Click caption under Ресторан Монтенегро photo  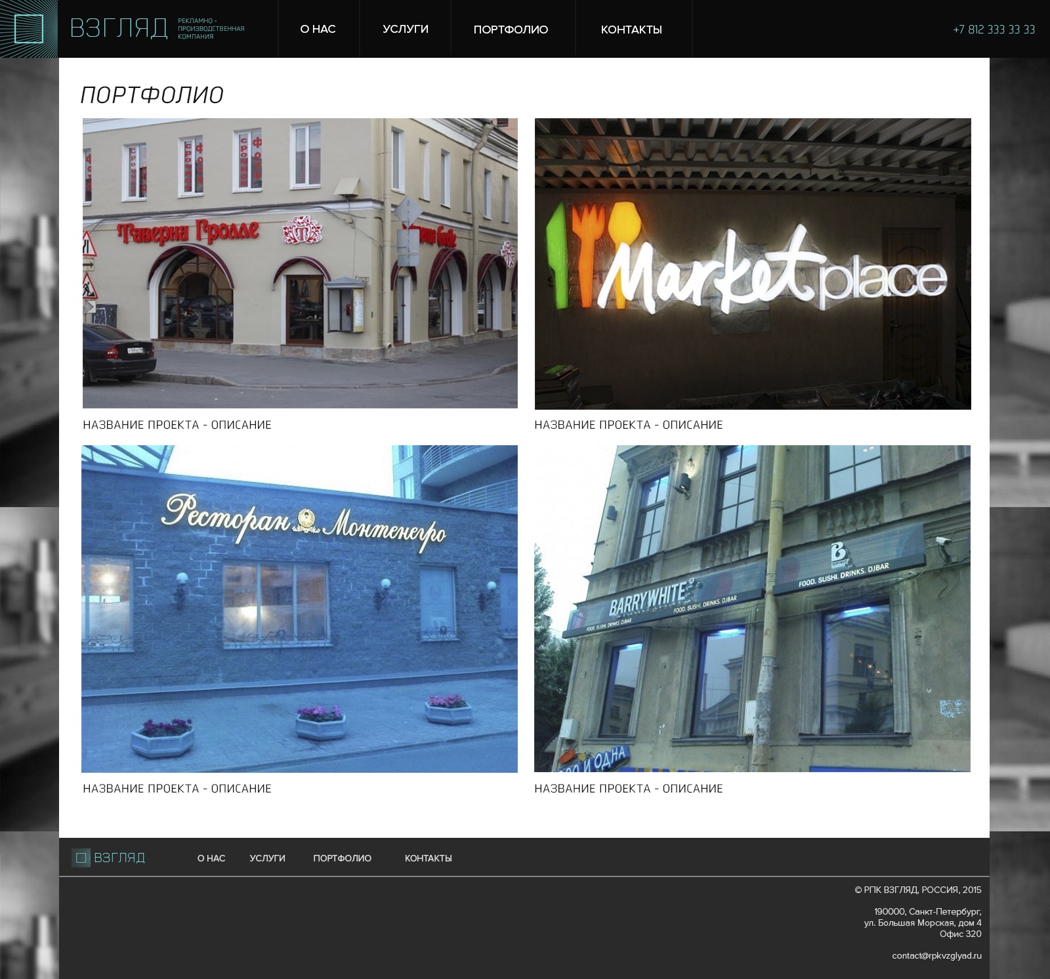(177, 789)
